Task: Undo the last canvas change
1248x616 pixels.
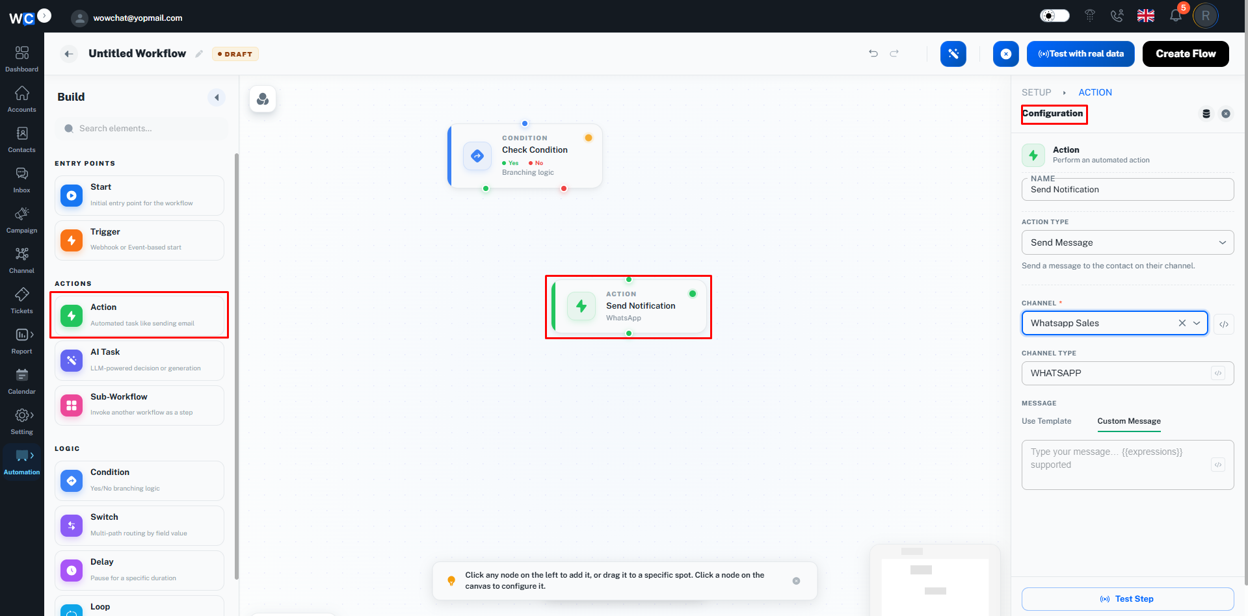Action: click(x=873, y=53)
